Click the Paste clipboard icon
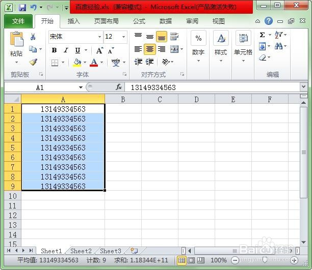312x270 pixels. [x=16, y=39]
